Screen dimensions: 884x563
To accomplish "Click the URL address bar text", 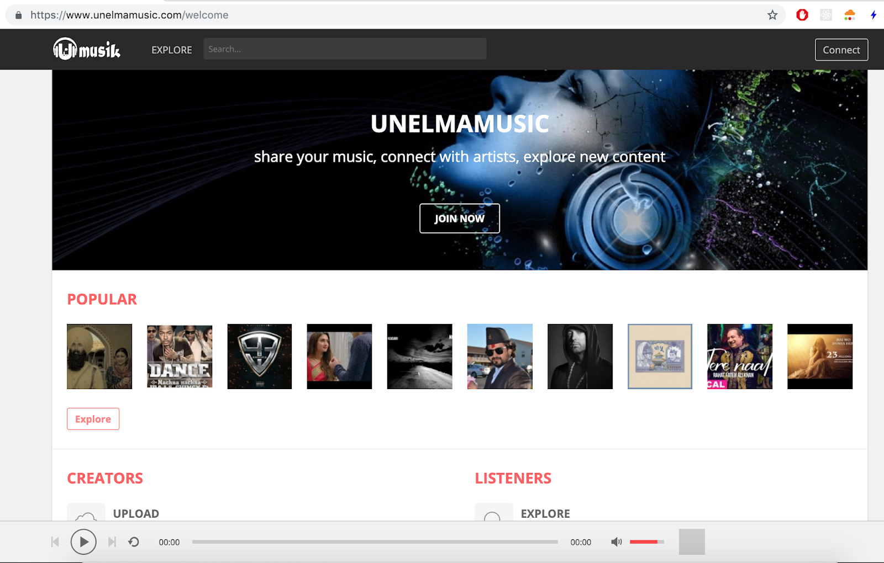I will 129,15.
